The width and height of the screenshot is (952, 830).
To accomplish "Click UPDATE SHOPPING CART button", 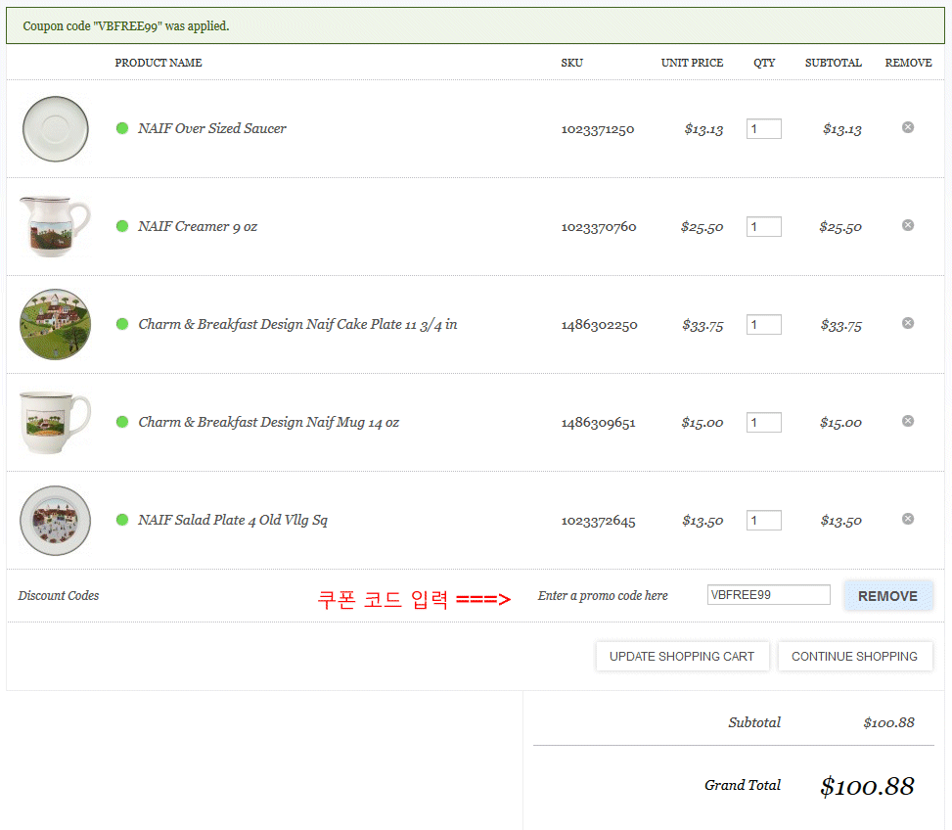I will (682, 656).
